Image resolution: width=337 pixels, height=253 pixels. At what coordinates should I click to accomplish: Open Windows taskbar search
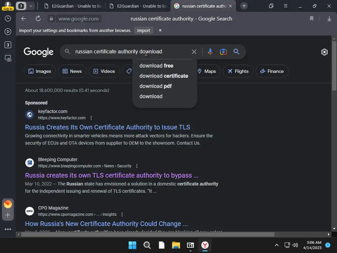tap(147, 245)
